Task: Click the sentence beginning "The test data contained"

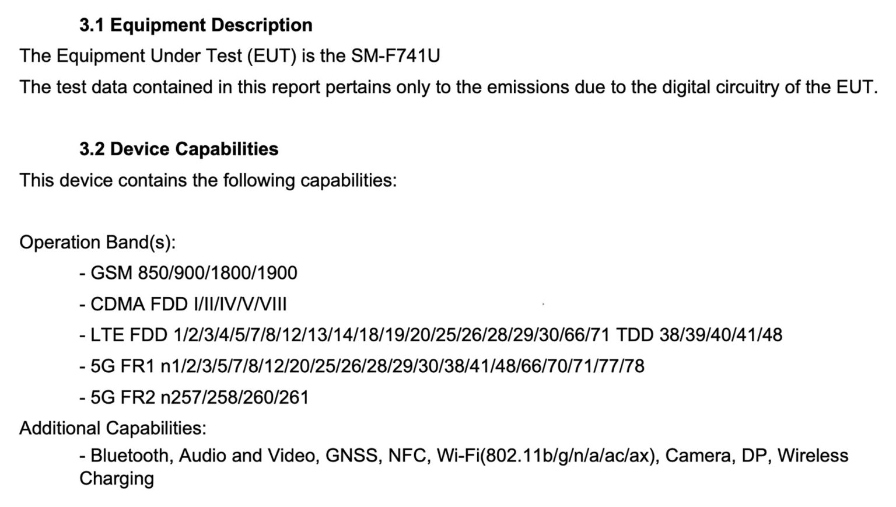Action: point(448,88)
